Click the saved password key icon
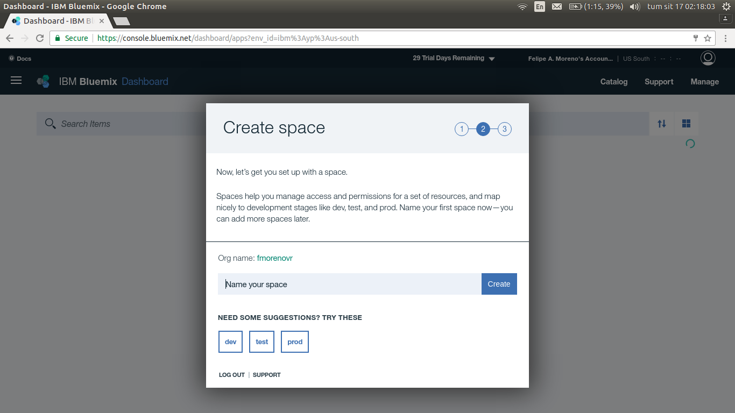This screenshot has height=413, width=735. (695, 38)
